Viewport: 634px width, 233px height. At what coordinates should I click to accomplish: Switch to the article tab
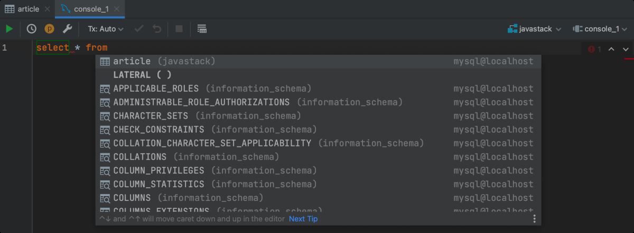23,9
